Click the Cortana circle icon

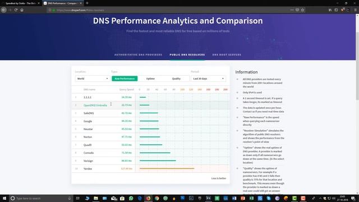(12, 198)
